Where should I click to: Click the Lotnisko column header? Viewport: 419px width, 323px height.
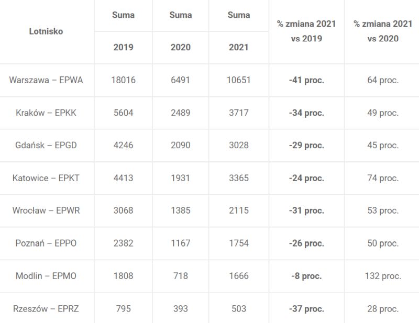pos(46,31)
